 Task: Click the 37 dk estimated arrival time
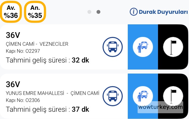(x=80, y=109)
